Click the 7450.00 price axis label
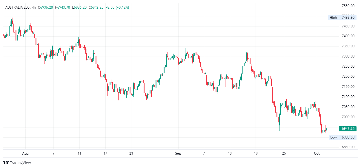361x168 pixels. (x=348, y=26)
